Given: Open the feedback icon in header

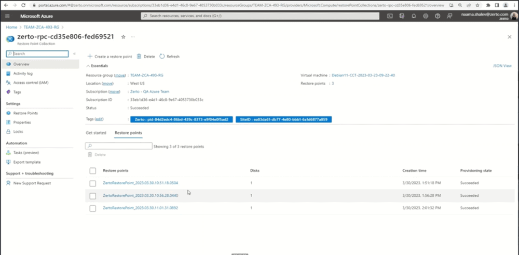Looking at the screenshot, I should tap(449, 16).
